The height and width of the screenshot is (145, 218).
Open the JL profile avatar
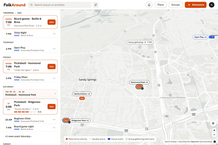point(212,5)
